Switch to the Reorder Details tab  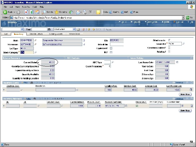pyautogui.click(x=36, y=34)
